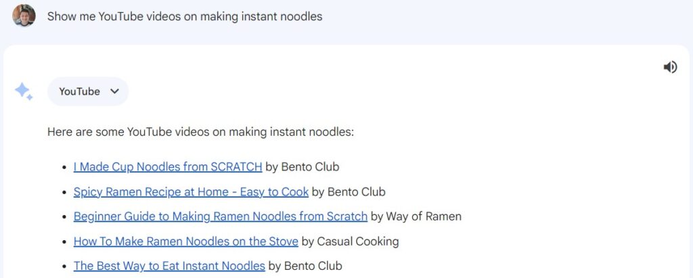Viewport: 693px width, 278px height.
Task: Click the YouTube extension label
Action: click(79, 91)
